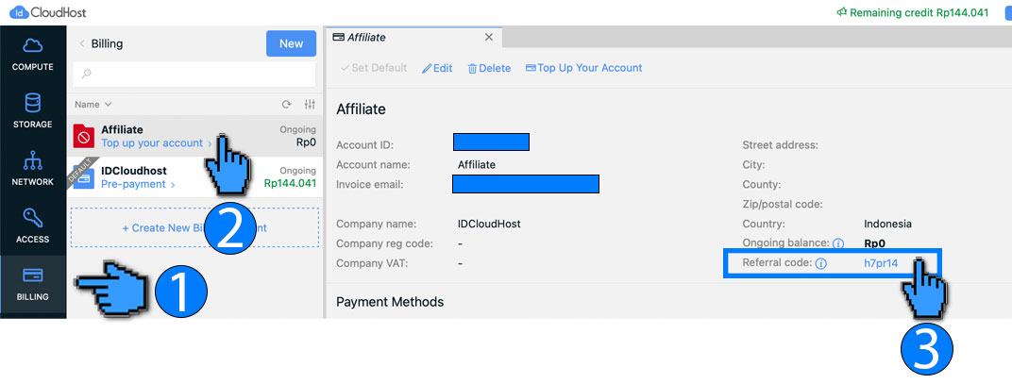Click Edit in the toolbar
Viewport: 1012px width, 384px height.
coord(437,69)
